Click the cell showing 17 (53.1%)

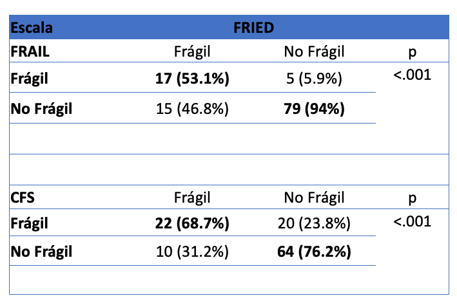coord(193,79)
